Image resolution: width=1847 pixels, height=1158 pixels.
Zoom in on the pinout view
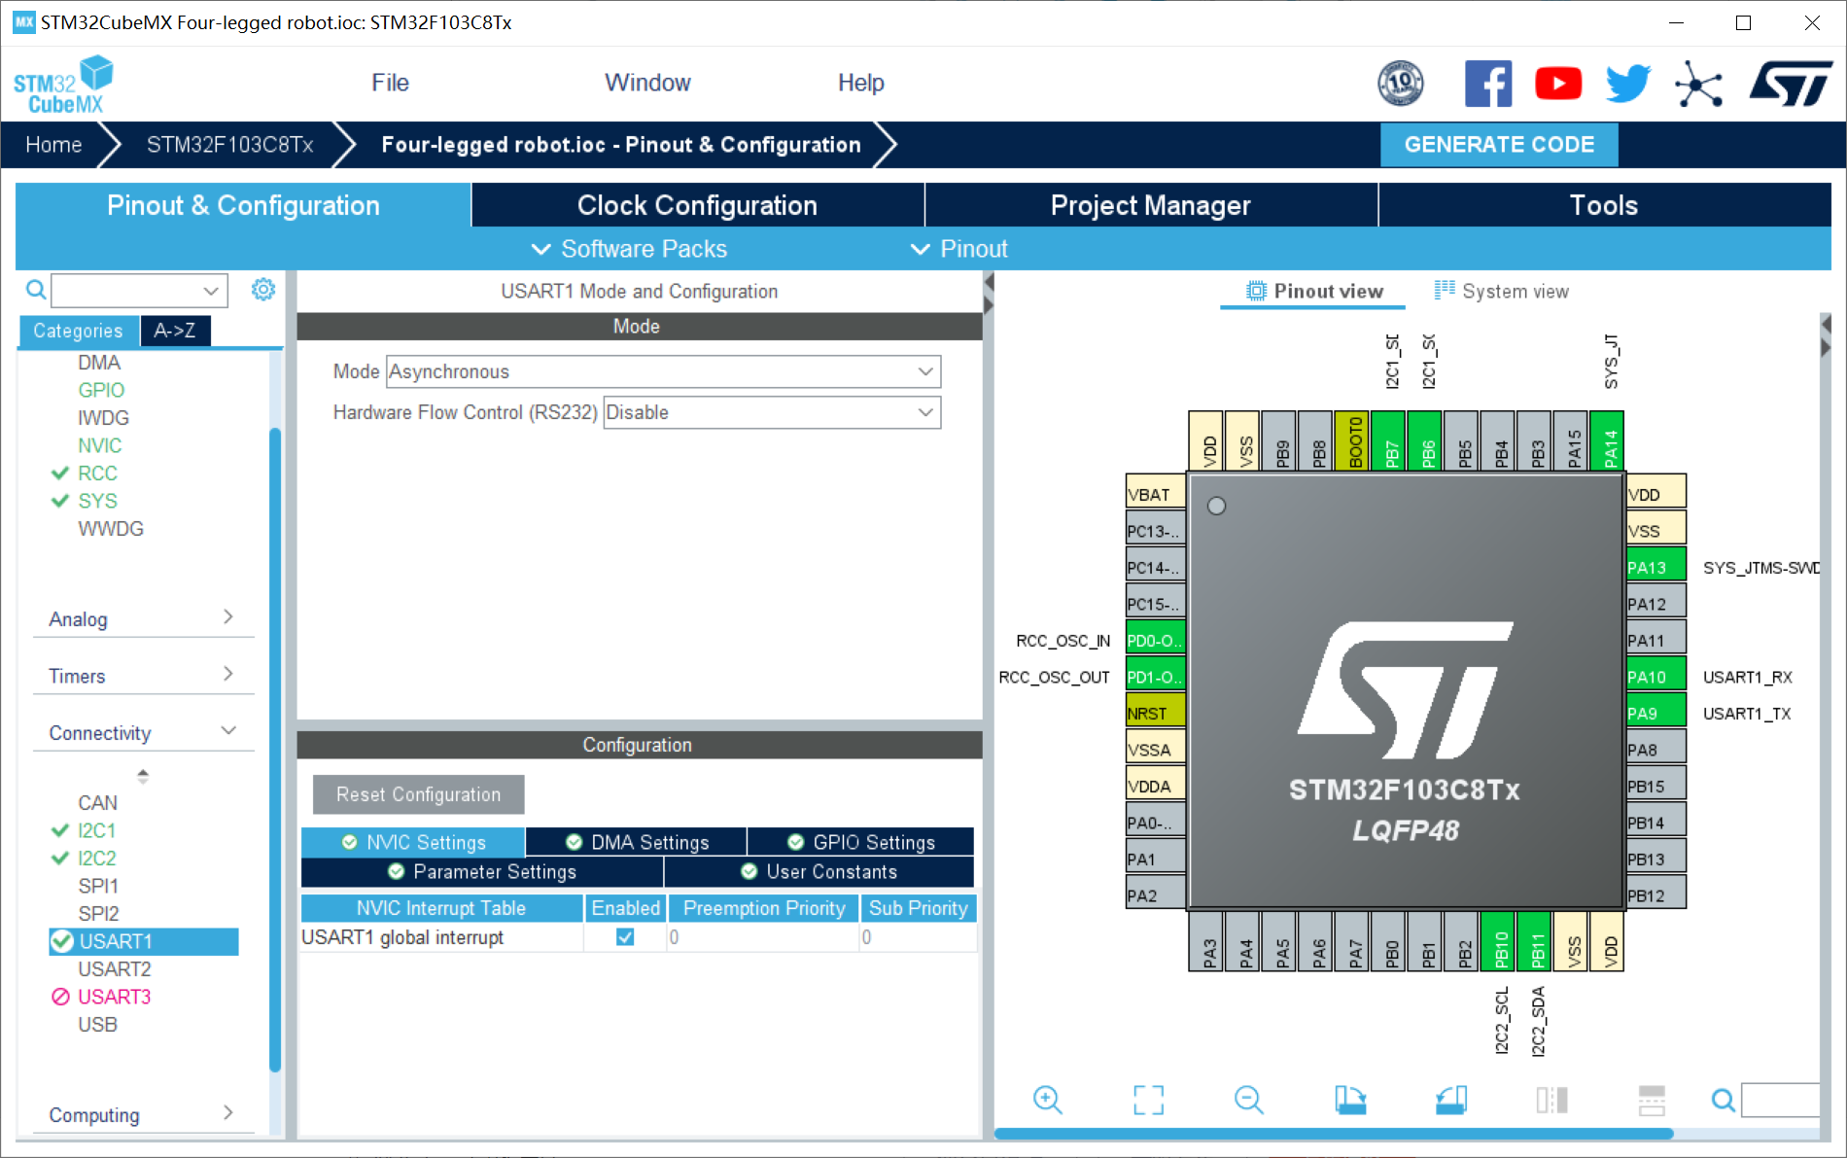tap(1047, 1100)
